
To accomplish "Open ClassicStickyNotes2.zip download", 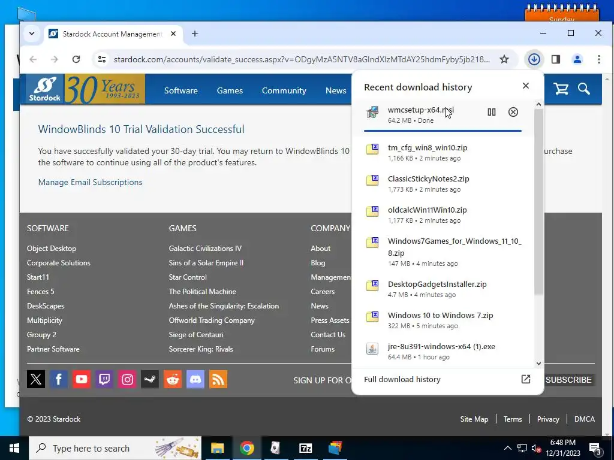I will click(x=443, y=184).
